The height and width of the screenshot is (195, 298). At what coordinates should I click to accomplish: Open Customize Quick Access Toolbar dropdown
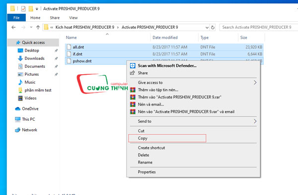(x=37, y=9)
